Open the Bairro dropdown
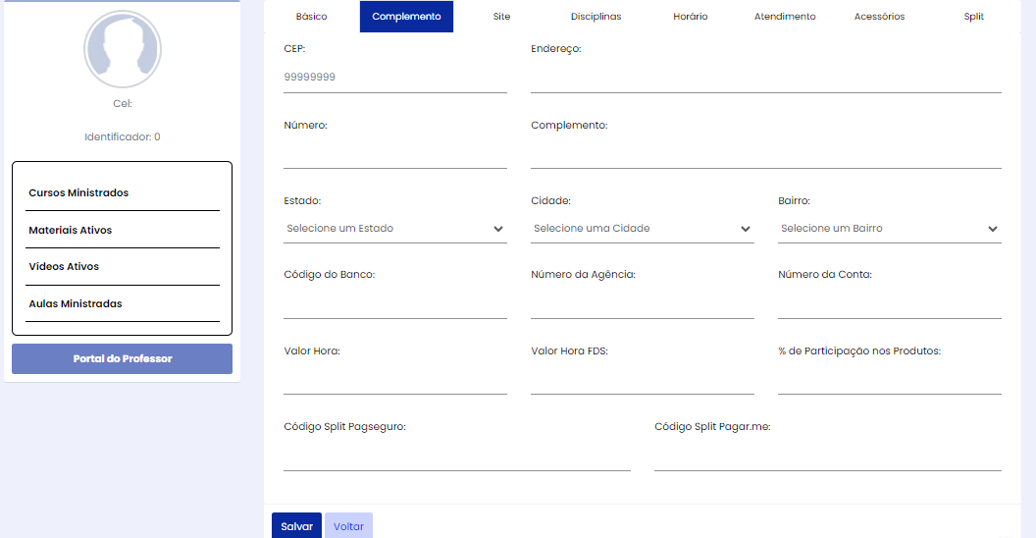Screen dimensions: 1036x538 tap(889, 229)
